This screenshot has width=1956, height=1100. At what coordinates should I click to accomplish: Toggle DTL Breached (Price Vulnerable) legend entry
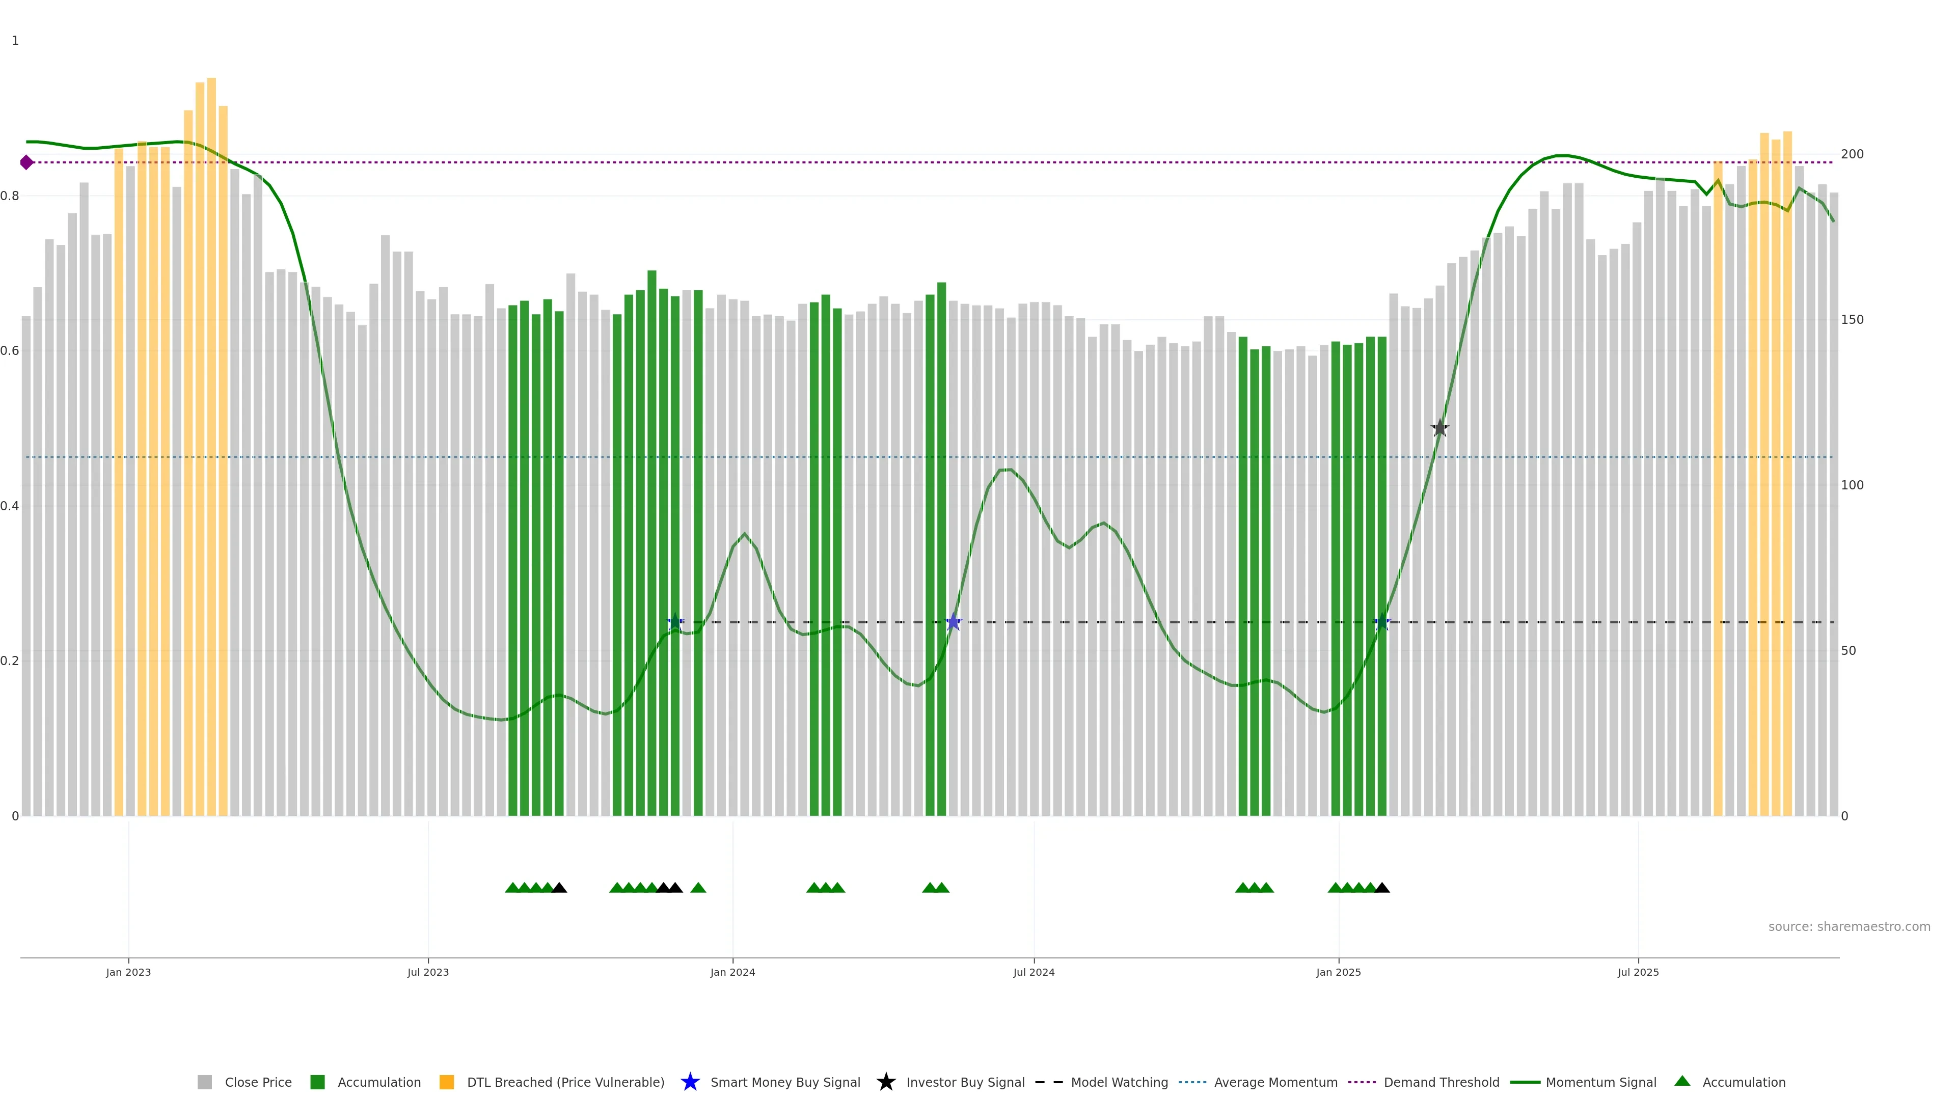pos(565,1083)
